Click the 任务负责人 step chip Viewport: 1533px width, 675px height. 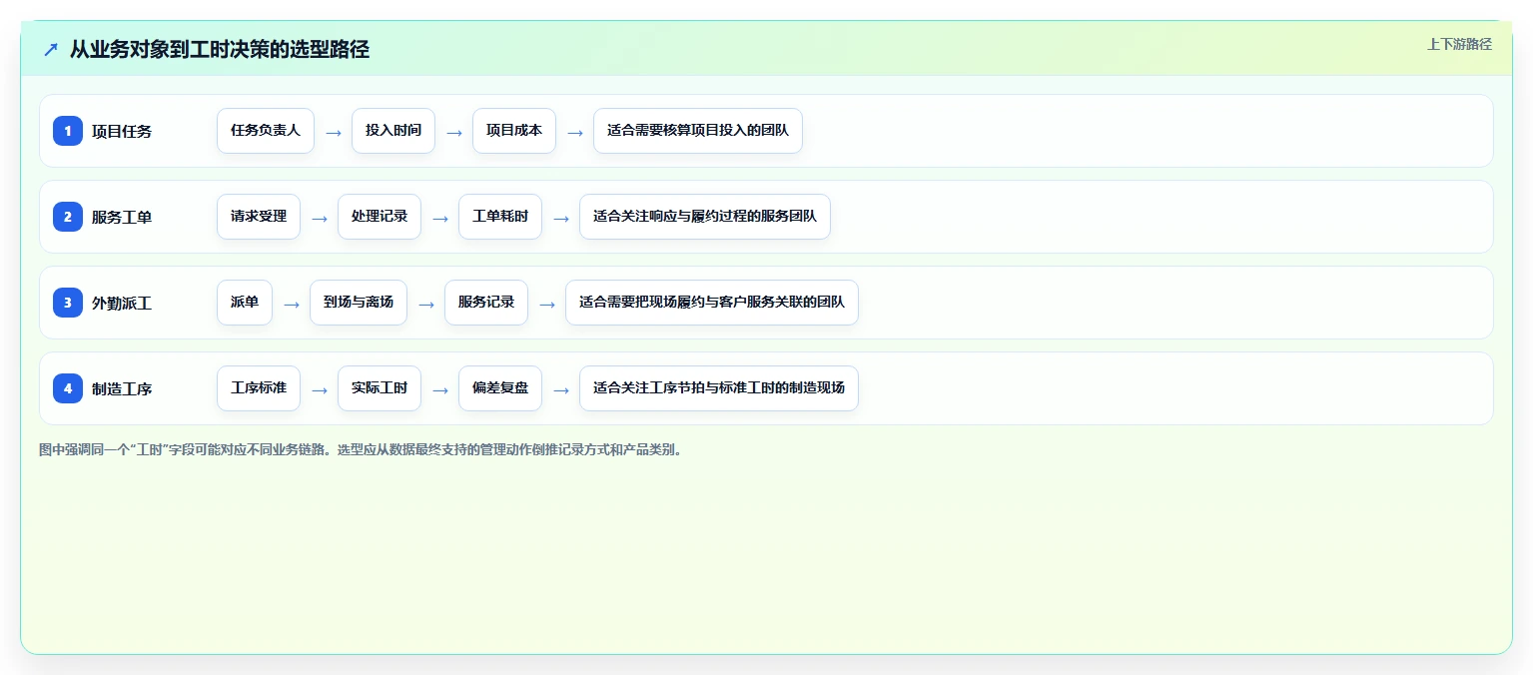tap(266, 131)
